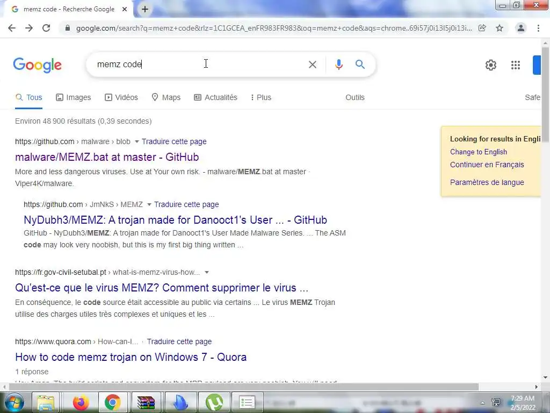Screen dimensions: 550x413
Task: Click the Google logo
Action: tap(37, 65)
